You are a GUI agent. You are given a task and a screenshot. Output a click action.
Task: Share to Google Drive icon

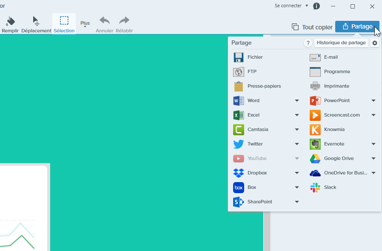(315, 158)
